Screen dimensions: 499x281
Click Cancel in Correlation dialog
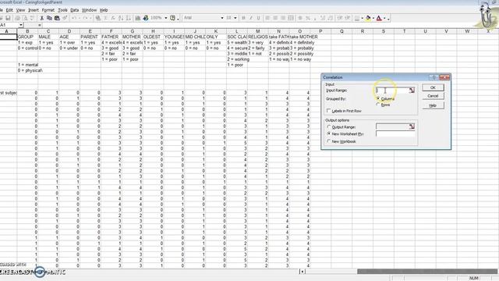433,96
